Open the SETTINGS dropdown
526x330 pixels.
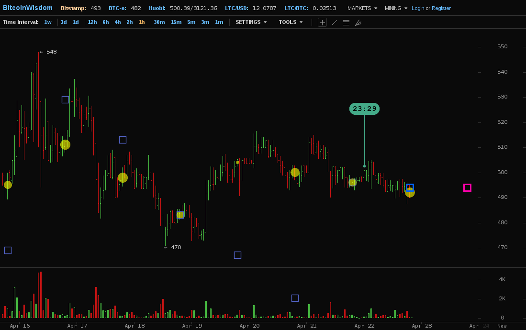(x=251, y=22)
